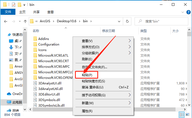192x118 pixels.
Task: Sort by the 修改日期 column header
Action: tap(108, 31)
